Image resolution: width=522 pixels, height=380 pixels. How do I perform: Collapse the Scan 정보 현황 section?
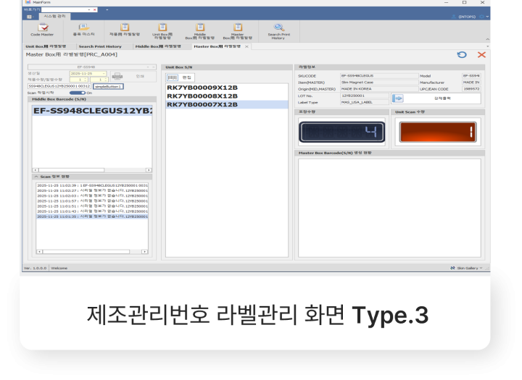tap(36, 177)
